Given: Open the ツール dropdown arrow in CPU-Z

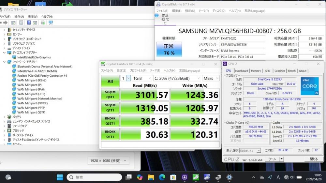Looking at the screenshot, I should [282, 159].
